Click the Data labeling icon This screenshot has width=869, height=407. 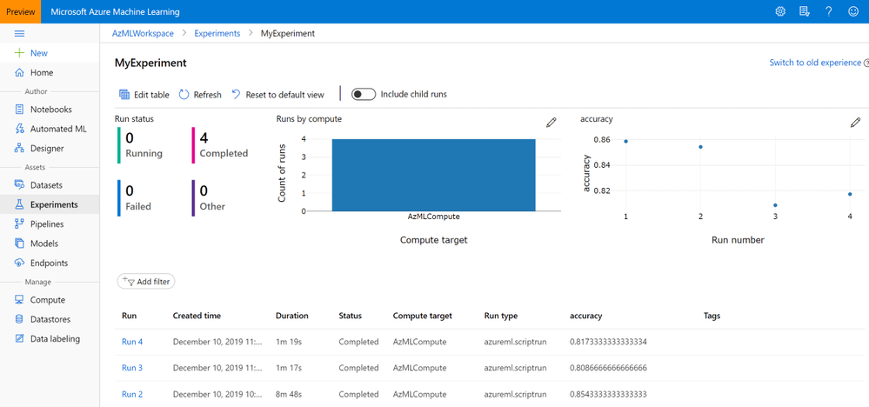[19, 338]
